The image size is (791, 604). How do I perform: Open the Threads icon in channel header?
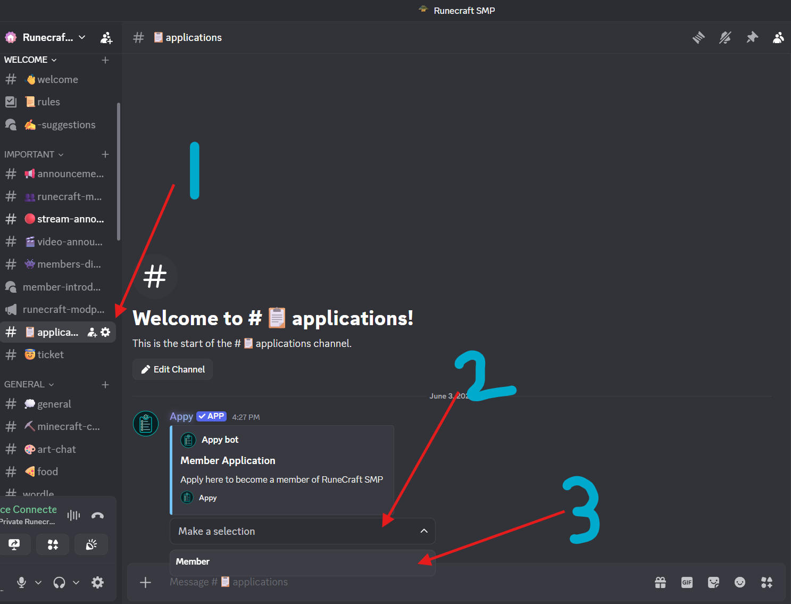tap(698, 37)
